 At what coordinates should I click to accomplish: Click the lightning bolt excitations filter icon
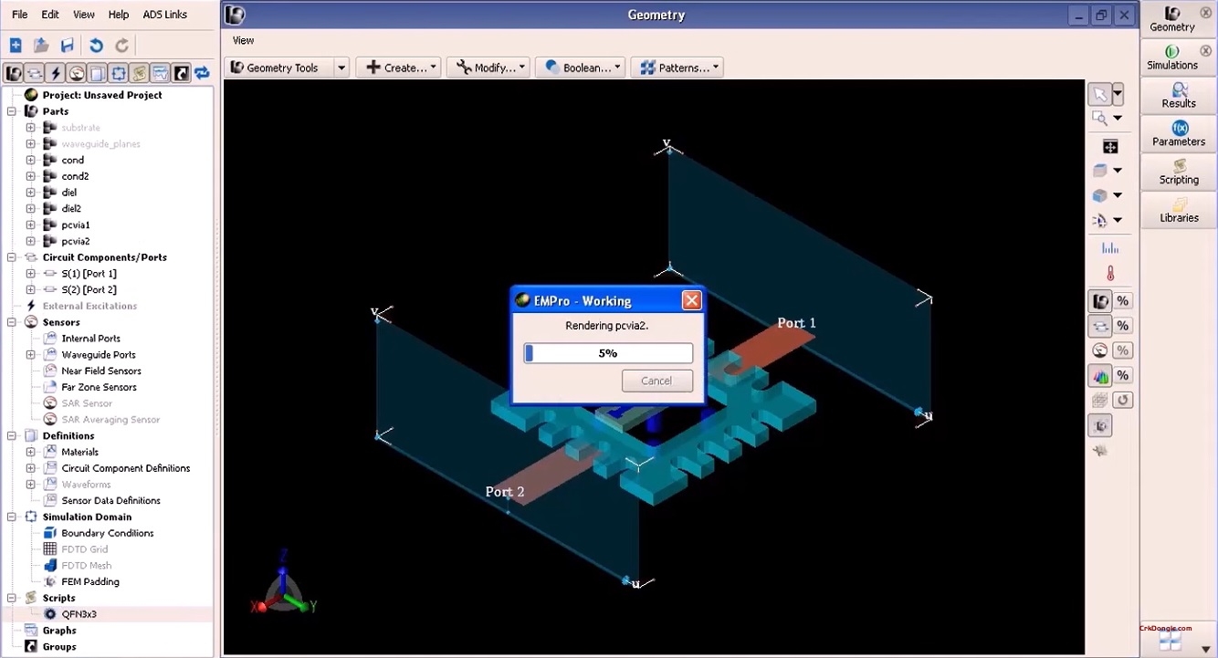click(56, 73)
